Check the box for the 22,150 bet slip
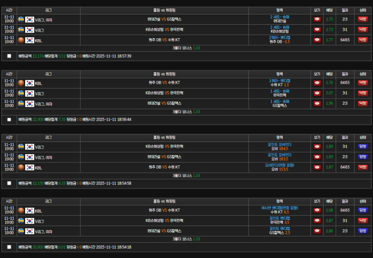The width and height of the screenshot is (373, 258). 9,183
